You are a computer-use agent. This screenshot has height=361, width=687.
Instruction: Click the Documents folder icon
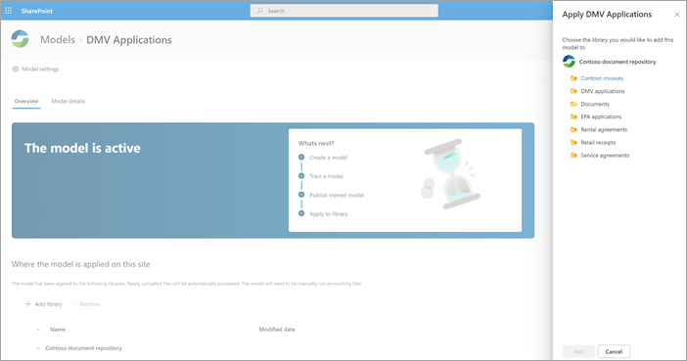click(573, 104)
